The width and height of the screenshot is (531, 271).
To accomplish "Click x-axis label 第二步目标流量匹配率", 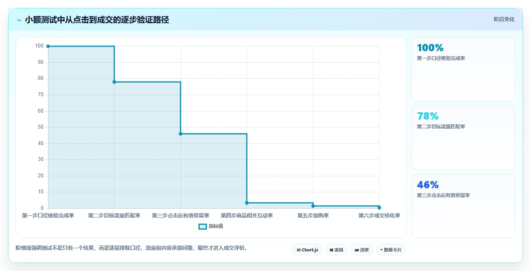I will point(114,216).
